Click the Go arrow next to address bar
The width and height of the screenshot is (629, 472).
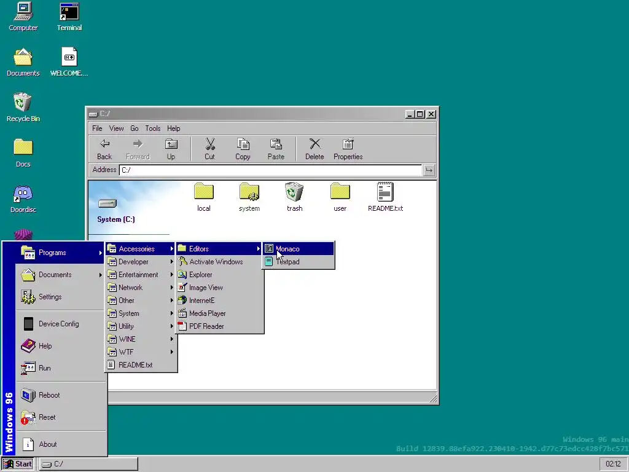tap(429, 170)
